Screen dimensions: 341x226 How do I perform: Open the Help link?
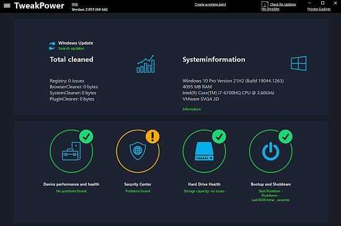[75, 4]
